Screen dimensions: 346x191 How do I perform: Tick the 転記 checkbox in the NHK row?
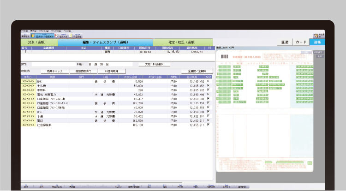209,81
